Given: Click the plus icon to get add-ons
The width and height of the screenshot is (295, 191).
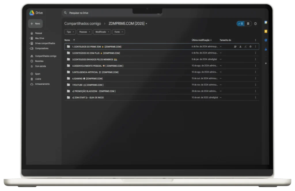Looking at the screenshot, I should [266, 63].
